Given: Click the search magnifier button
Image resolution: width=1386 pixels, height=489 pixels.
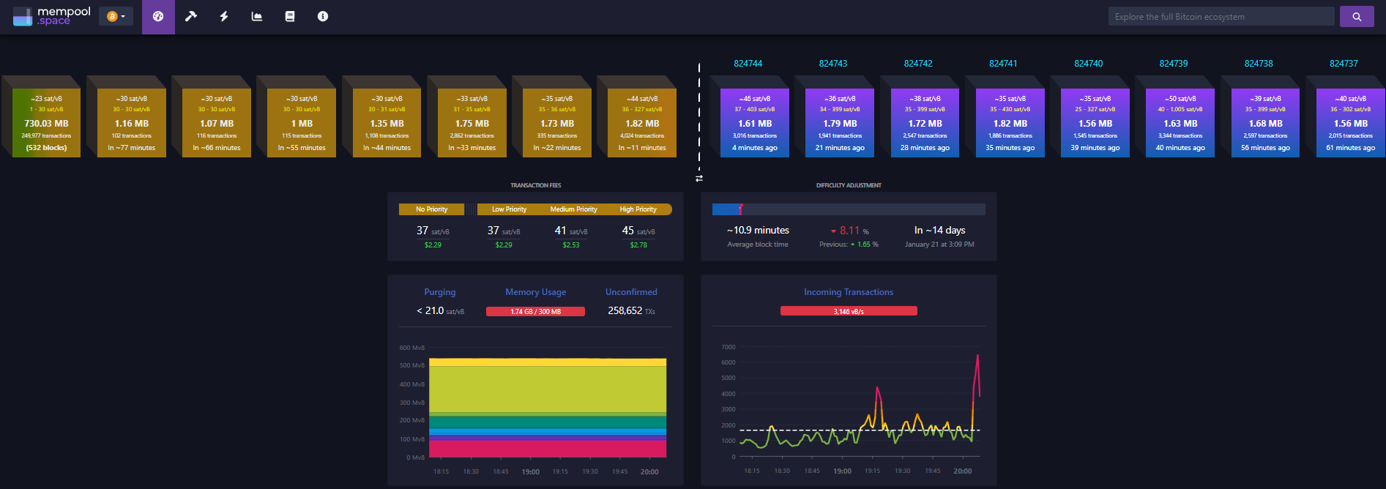Looking at the screenshot, I should pyautogui.click(x=1357, y=16).
